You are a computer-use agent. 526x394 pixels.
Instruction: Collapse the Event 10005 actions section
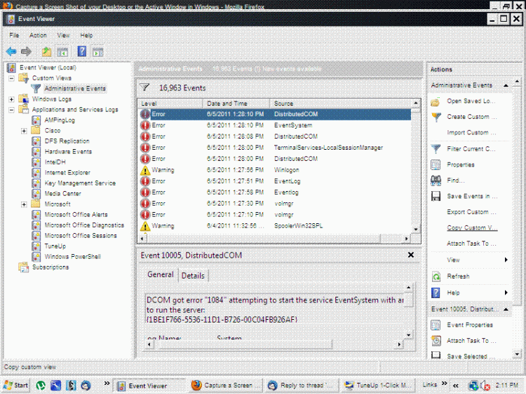click(506, 309)
